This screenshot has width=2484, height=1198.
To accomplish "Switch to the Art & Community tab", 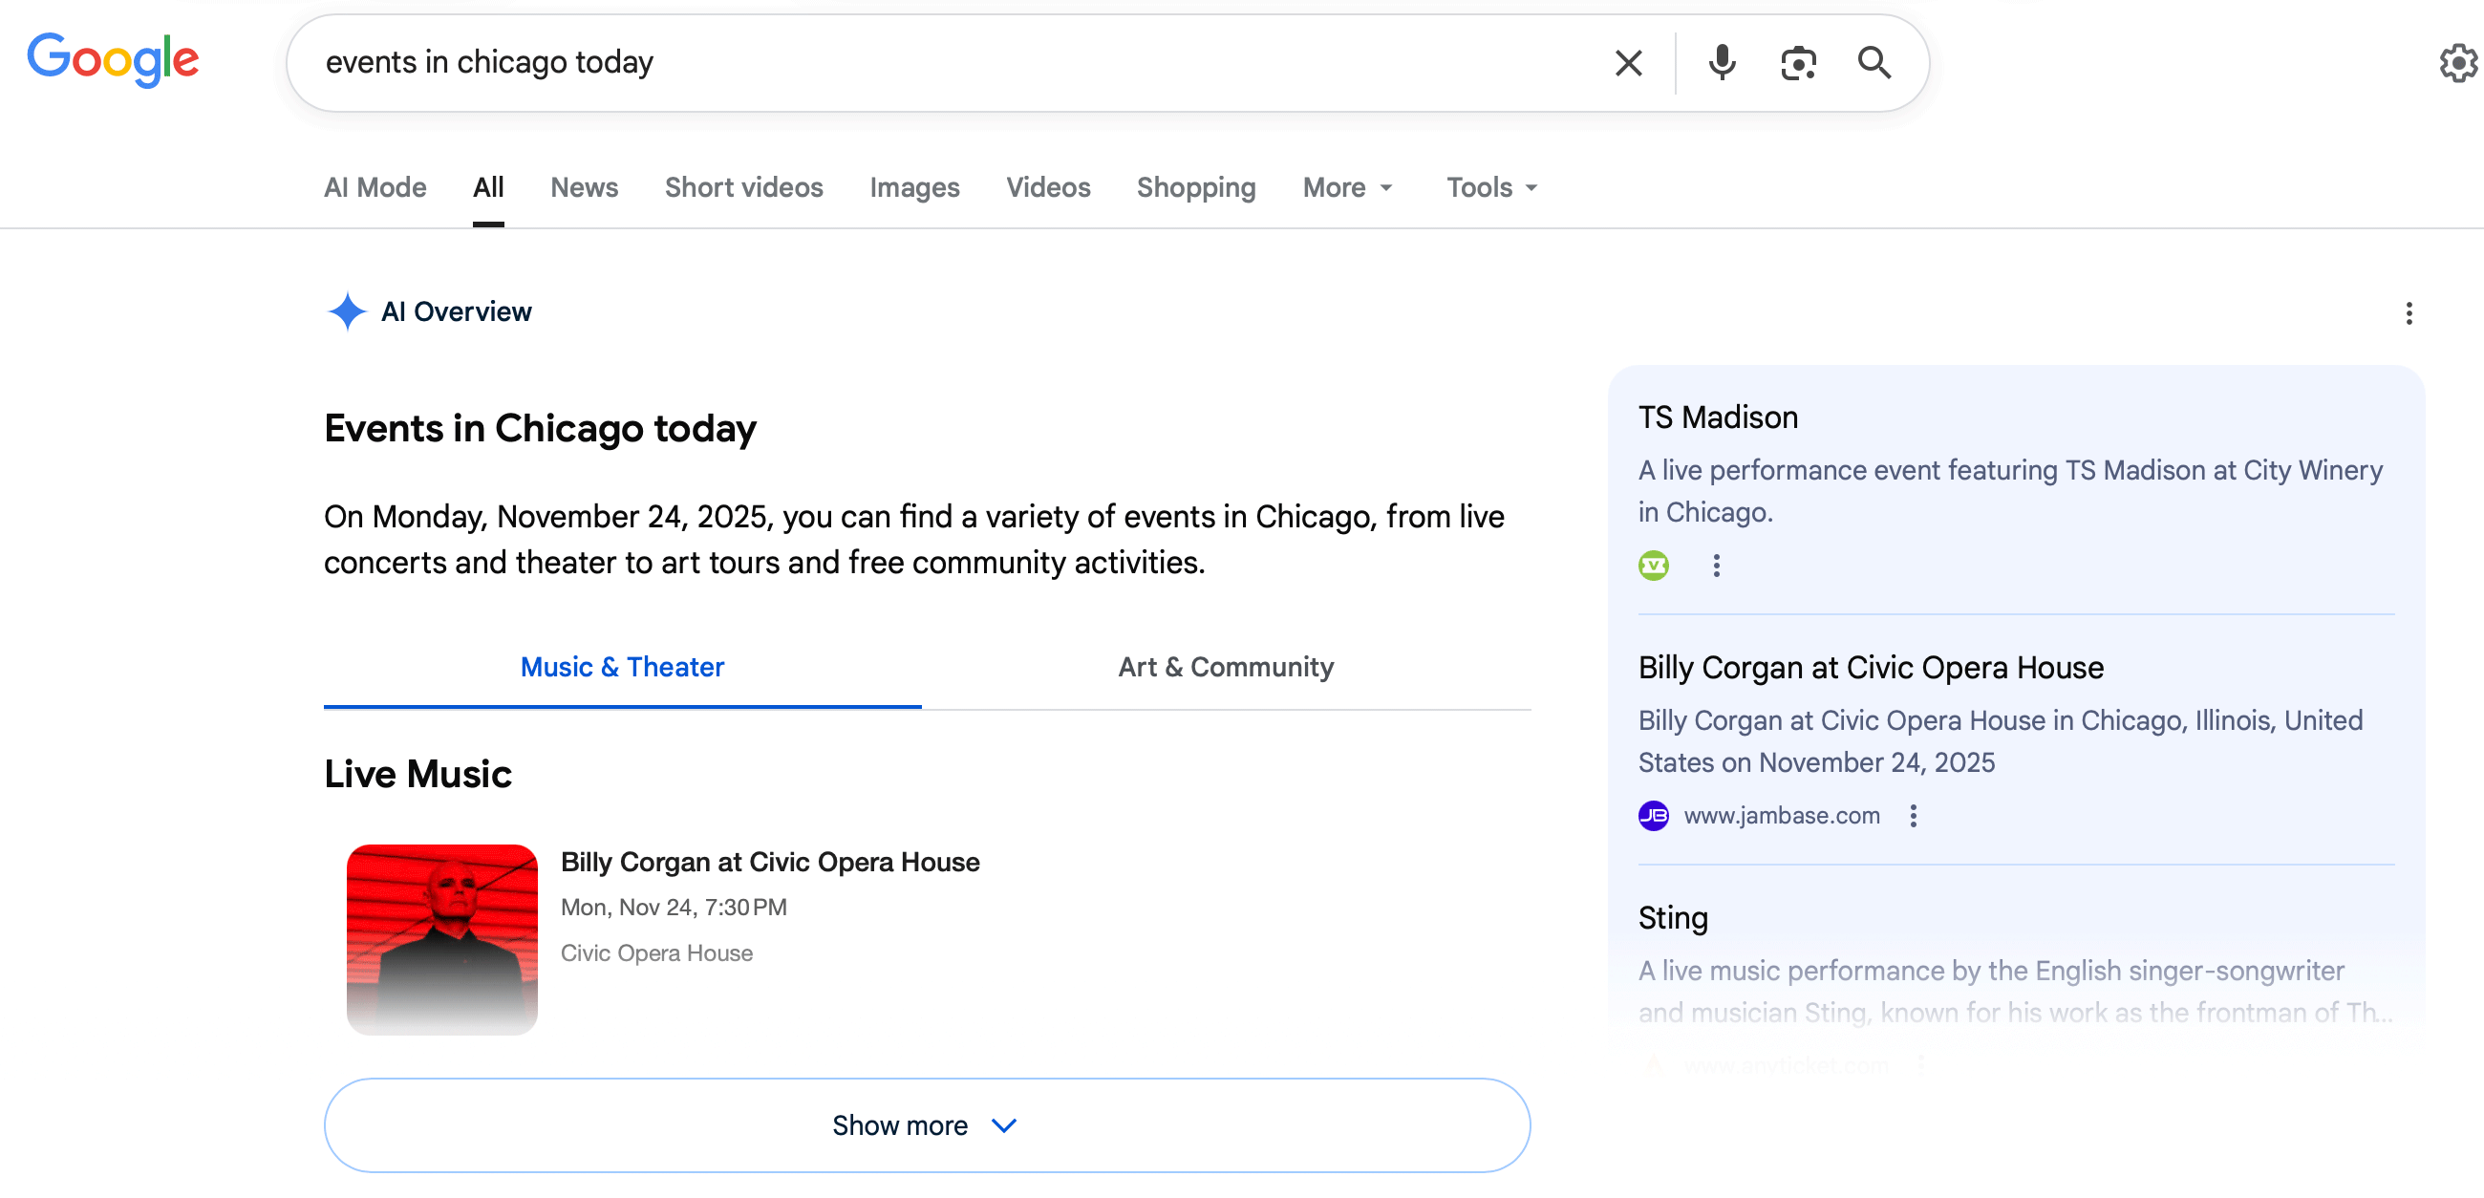I will coord(1225,668).
